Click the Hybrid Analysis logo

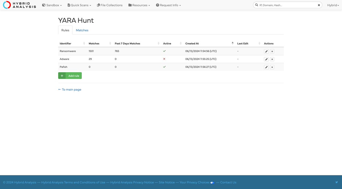click(19, 5)
